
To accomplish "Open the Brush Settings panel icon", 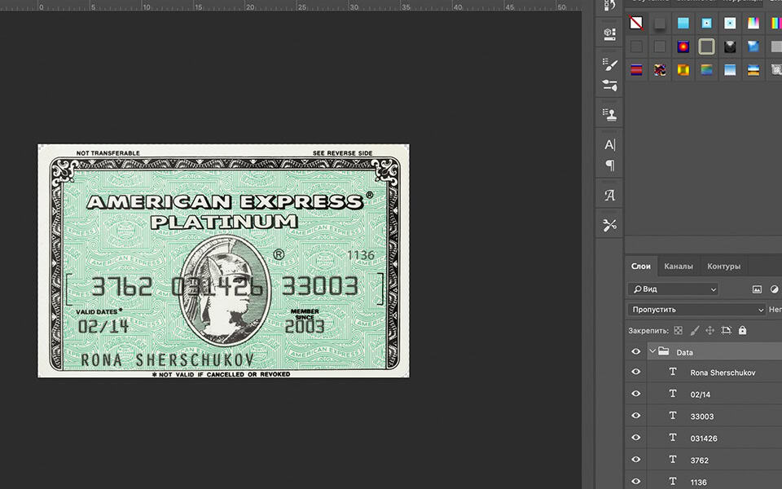I will point(609,64).
